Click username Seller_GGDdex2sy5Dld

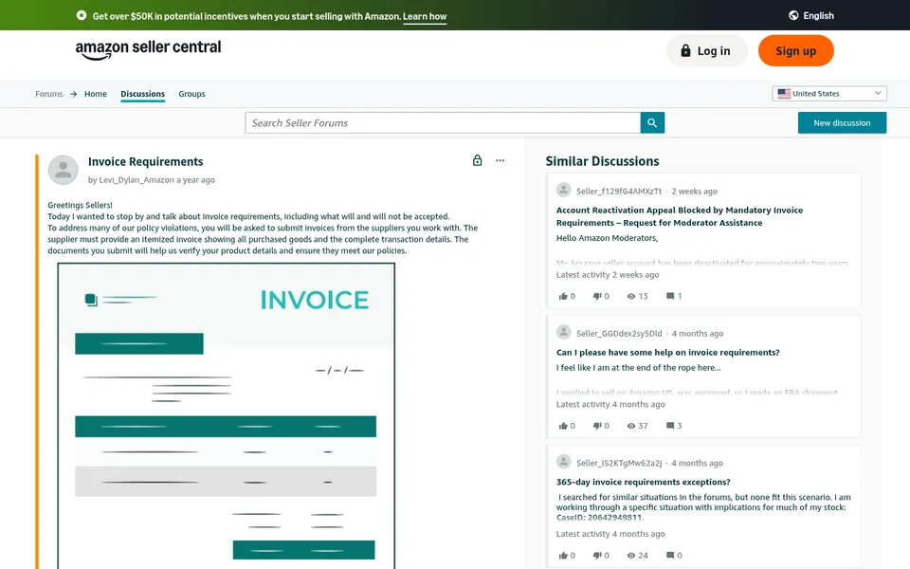coord(619,333)
